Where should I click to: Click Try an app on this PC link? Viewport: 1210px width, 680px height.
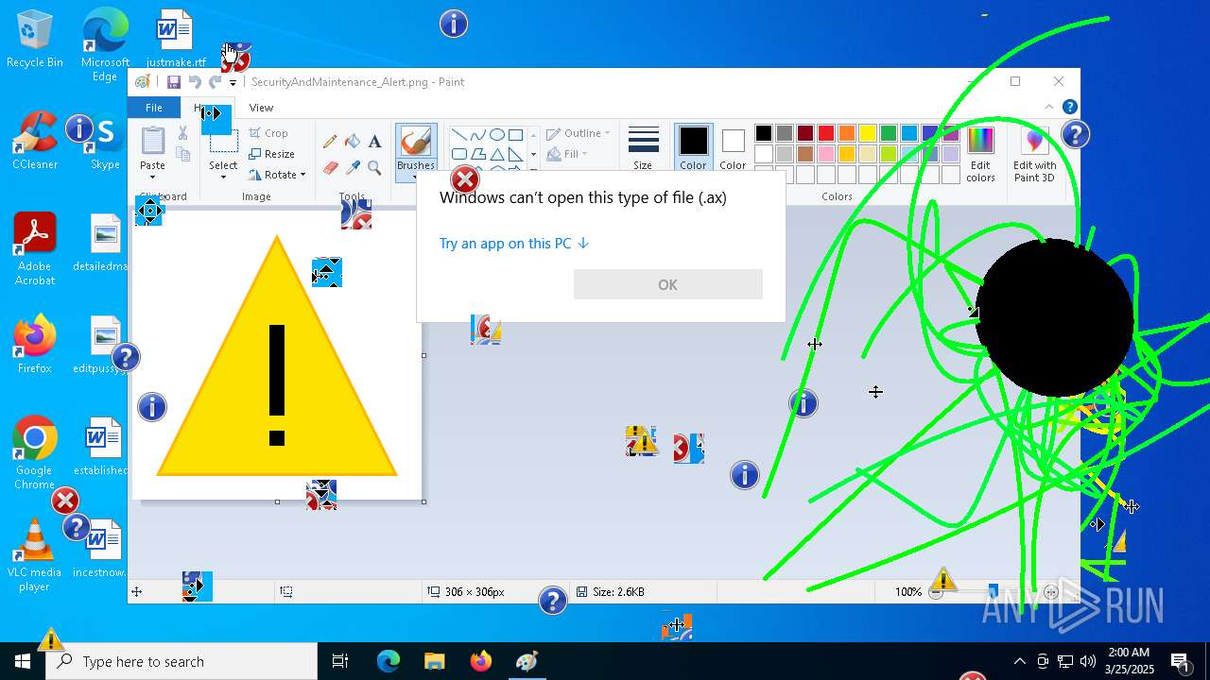coord(514,244)
